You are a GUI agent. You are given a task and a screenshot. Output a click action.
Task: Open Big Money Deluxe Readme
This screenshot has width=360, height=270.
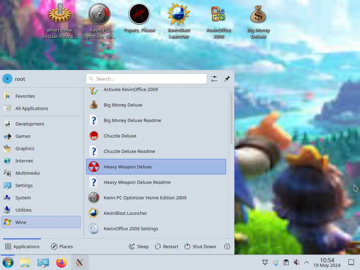click(x=156, y=120)
